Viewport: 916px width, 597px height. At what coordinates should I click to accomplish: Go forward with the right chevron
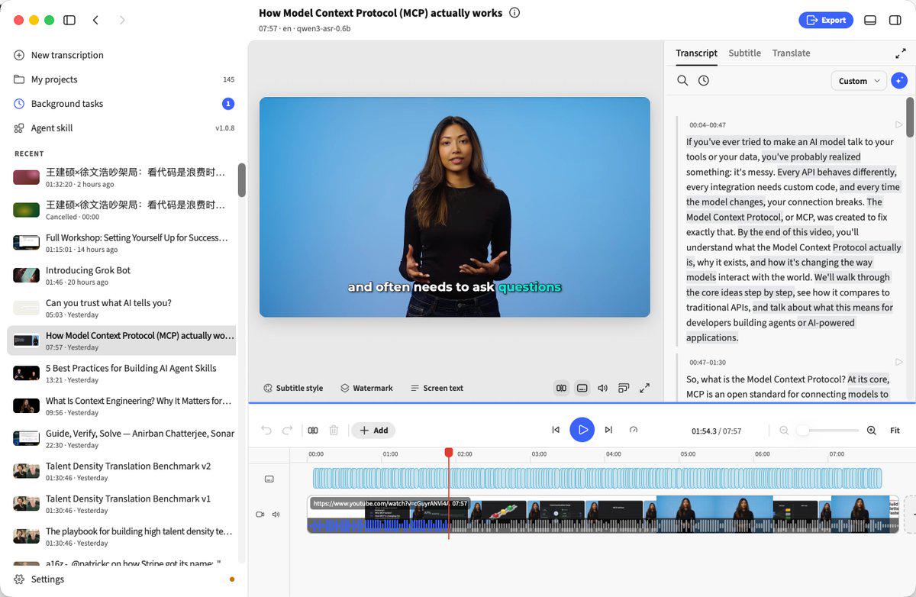coord(122,20)
